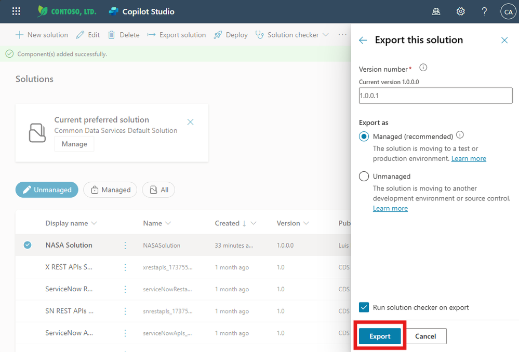Open more options for ServiceNow R... row
The image size is (519, 352).
point(125,289)
